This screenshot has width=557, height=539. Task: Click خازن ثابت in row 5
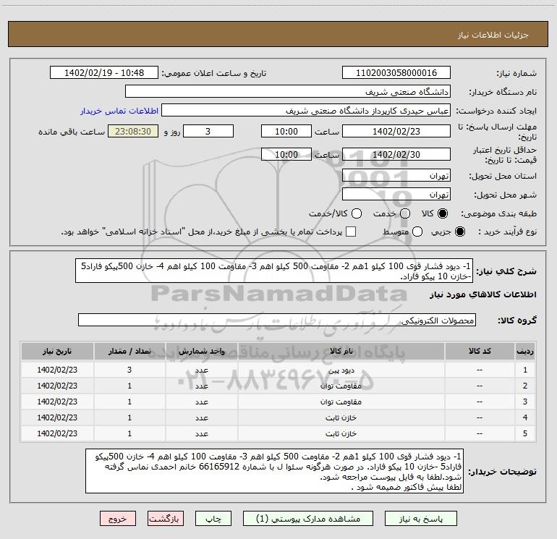coord(341,434)
